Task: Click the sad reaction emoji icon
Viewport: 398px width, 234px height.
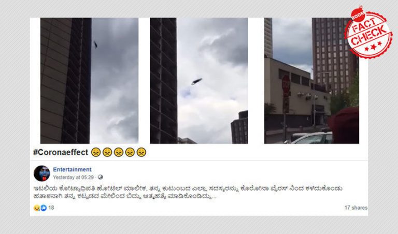Action: tap(37, 208)
